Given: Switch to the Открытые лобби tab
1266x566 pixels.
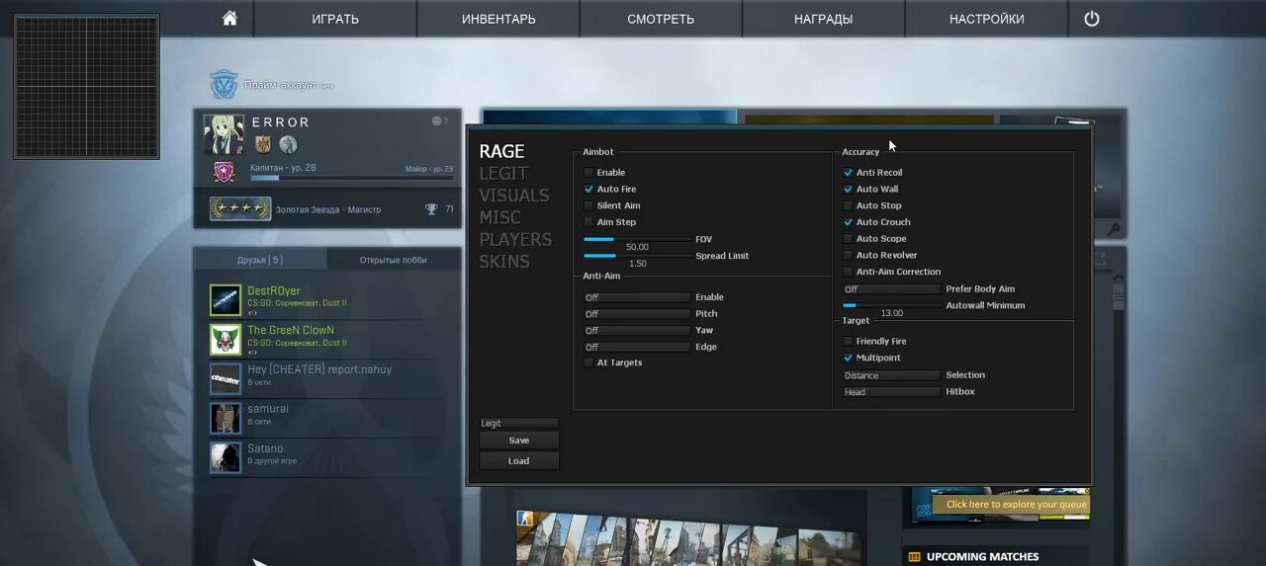Looking at the screenshot, I should (394, 260).
